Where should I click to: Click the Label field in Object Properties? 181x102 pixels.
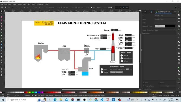[165, 19]
